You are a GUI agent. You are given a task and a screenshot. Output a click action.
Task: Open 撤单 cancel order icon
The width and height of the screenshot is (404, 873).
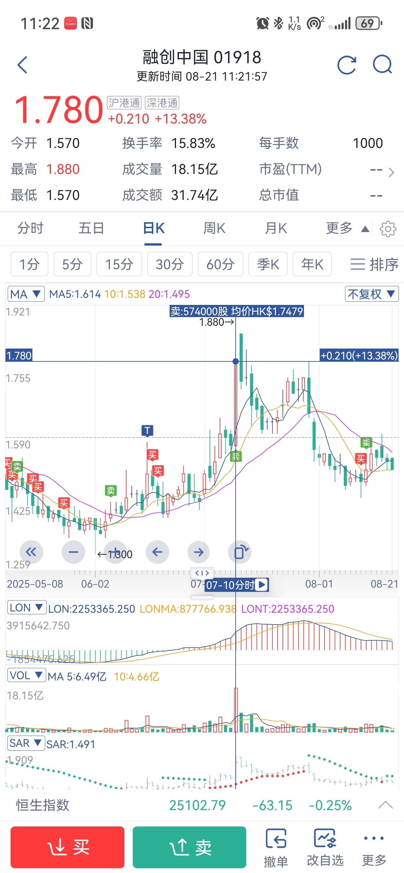pyautogui.click(x=276, y=847)
